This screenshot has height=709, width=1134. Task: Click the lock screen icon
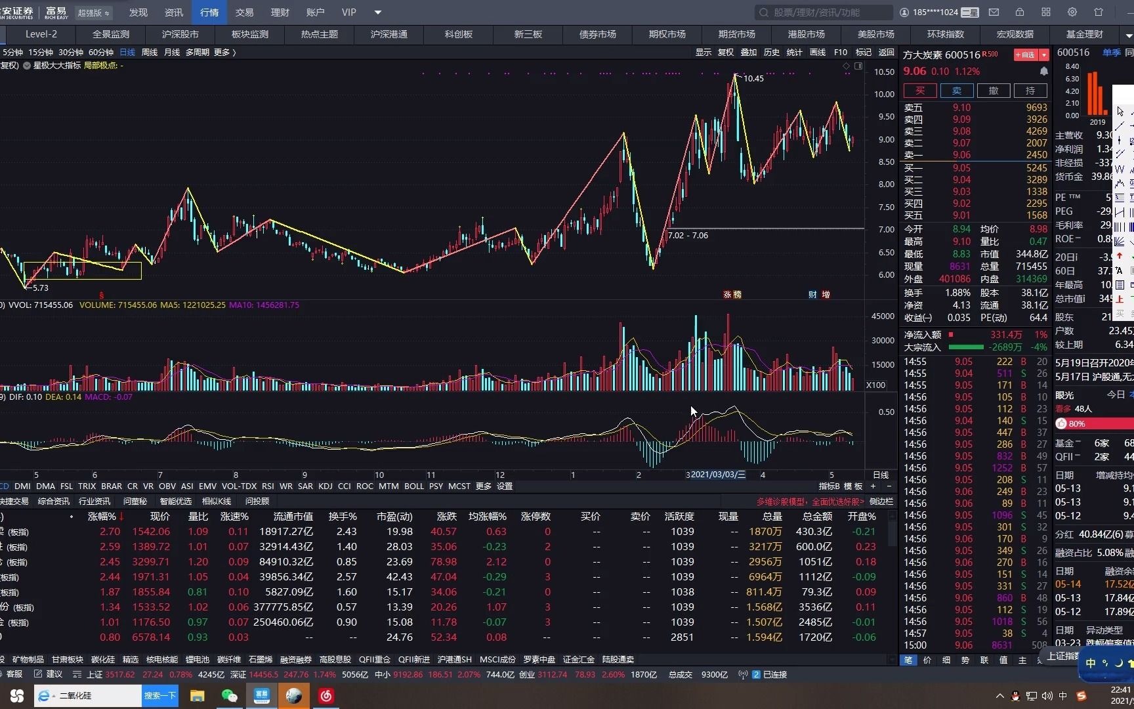[1020, 12]
